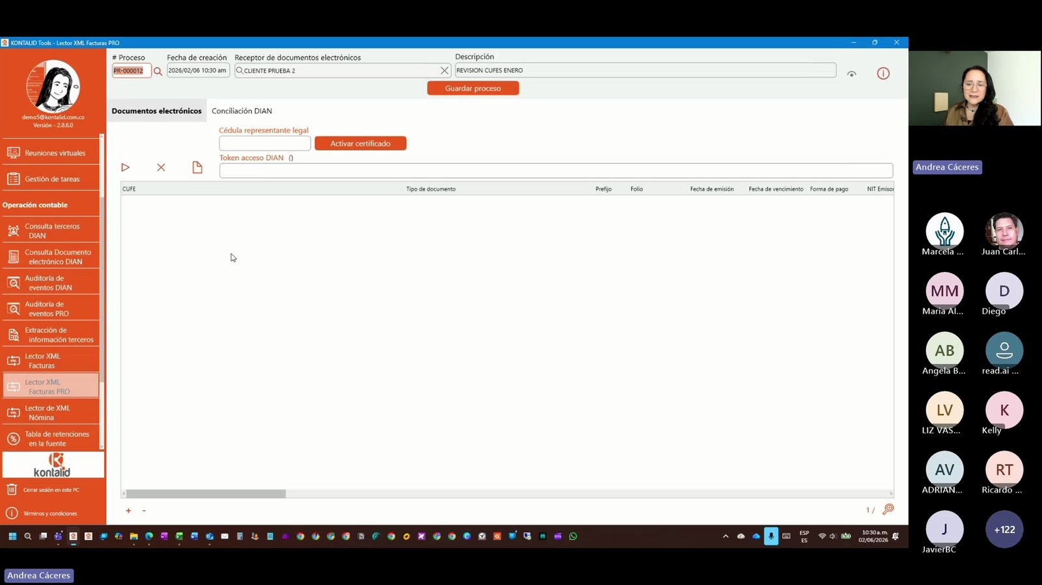Run the process with the play icon
The width and height of the screenshot is (1042, 585).
coord(125,168)
